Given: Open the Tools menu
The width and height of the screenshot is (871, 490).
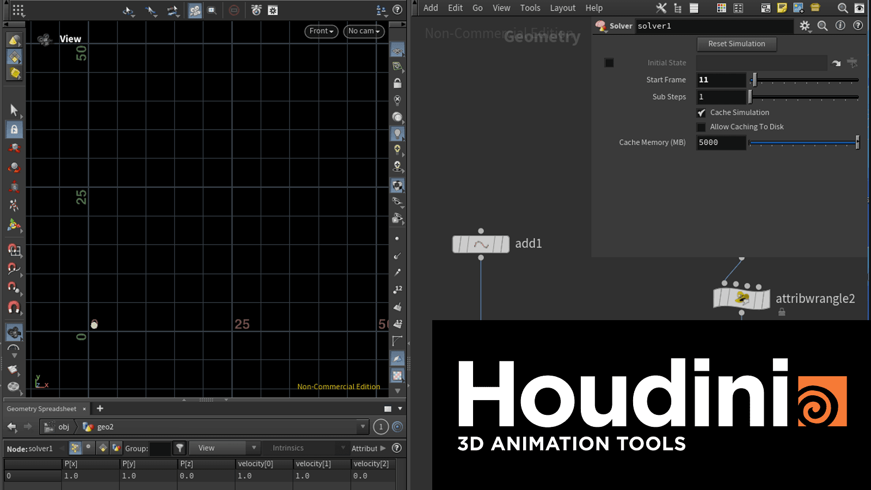Looking at the screenshot, I should point(530,8).
